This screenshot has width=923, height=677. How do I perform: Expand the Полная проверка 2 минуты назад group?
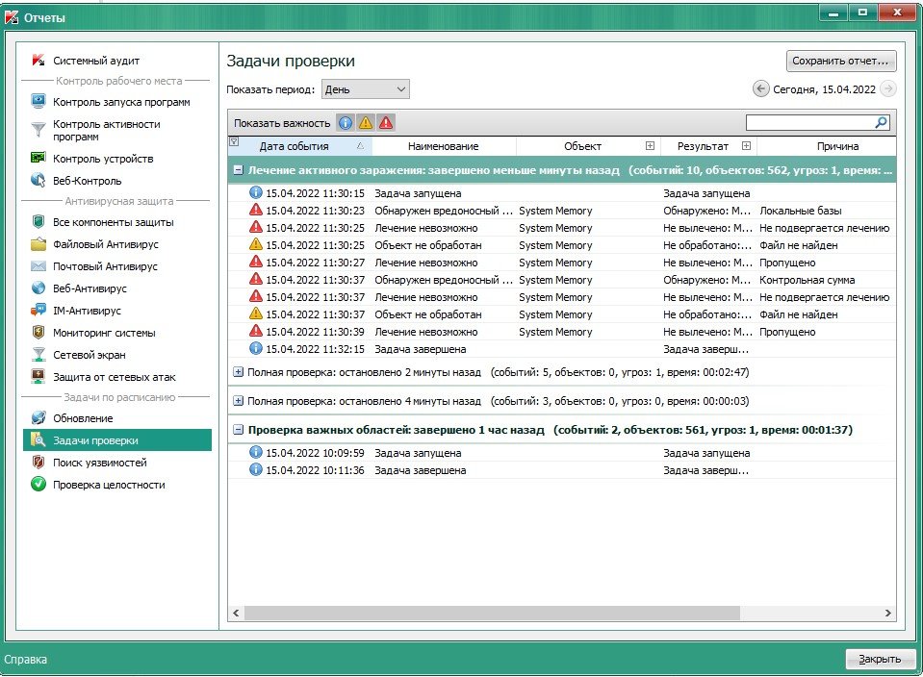(x=239, y=371)
